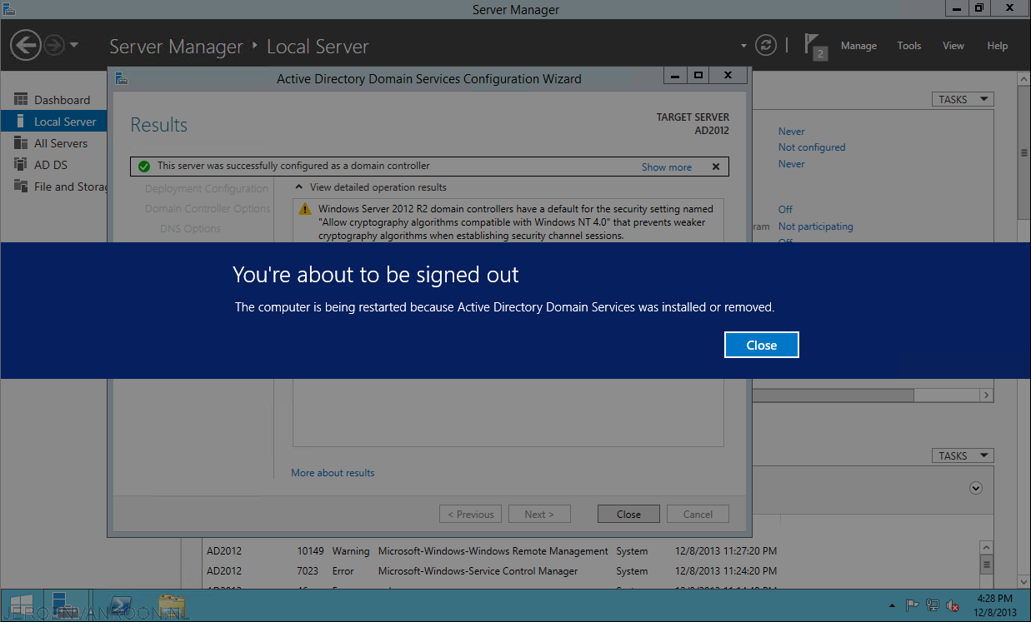Click the All Servers icon in sidebar
The width and height of the screenshot is (1031, 622).
click(21, 143)
